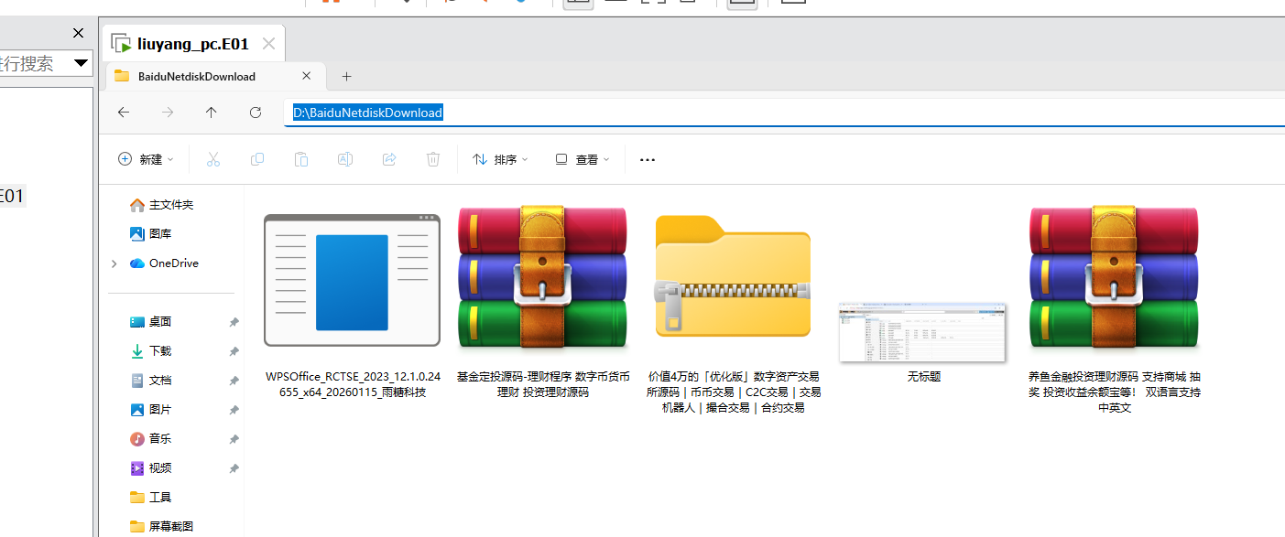Click the Paste clipboard icon

[301, 159]
